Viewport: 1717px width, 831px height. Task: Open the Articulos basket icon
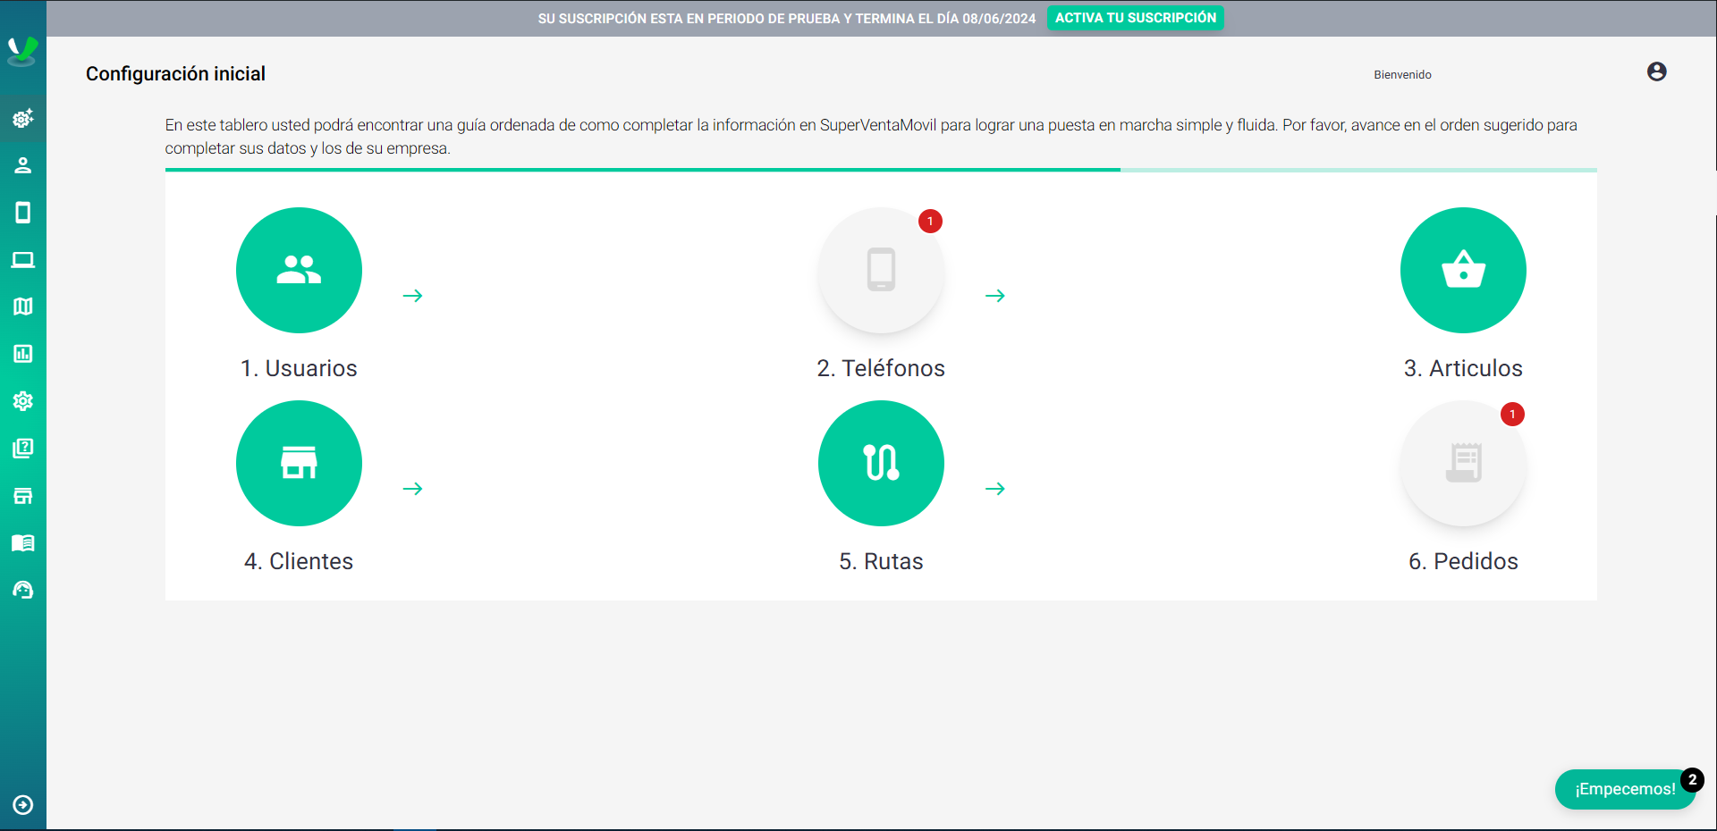pyautogui.click(x=1463, y=270)
